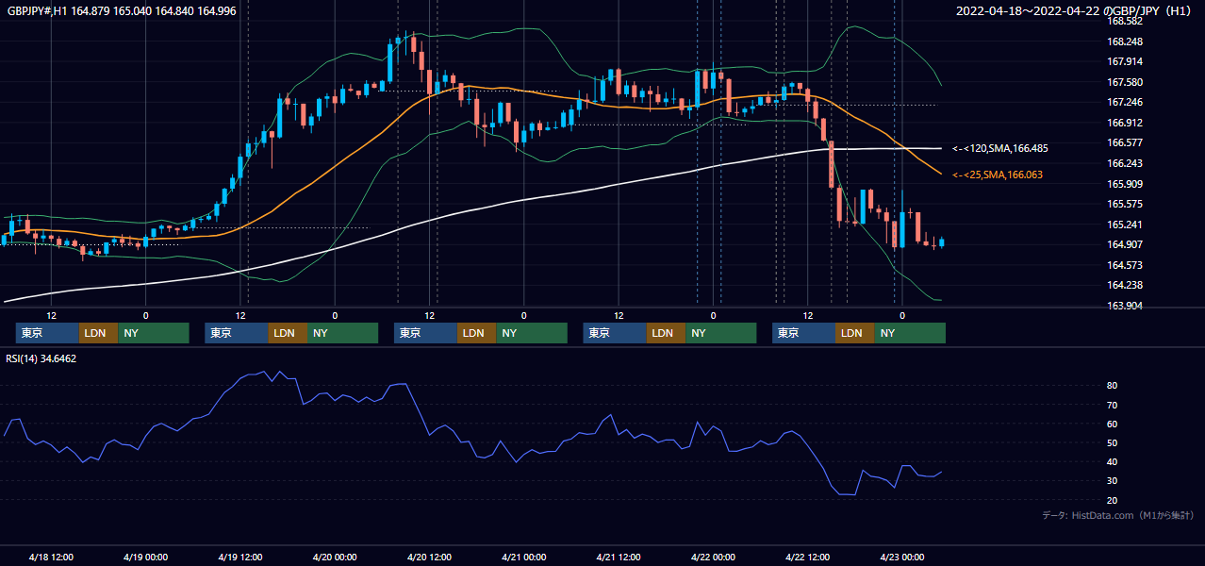The height and width of the screenshot is (566, 1205).
Task: Click price axis label 164.907
Action: coord(1125,244)
